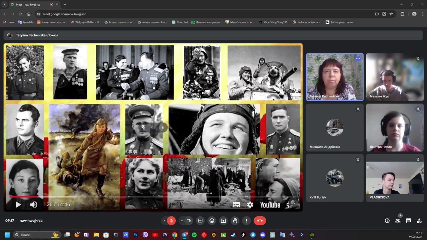Viewport: 427px width, 240px height.
Task: Select Максим Жук's video tile
Action: pyautogui.click(x=395, y=77)
